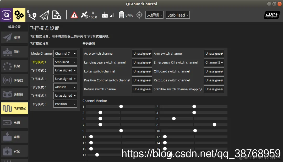Open the 安全 safety sidebar item

pyautogui.click(x=14, y=151)
